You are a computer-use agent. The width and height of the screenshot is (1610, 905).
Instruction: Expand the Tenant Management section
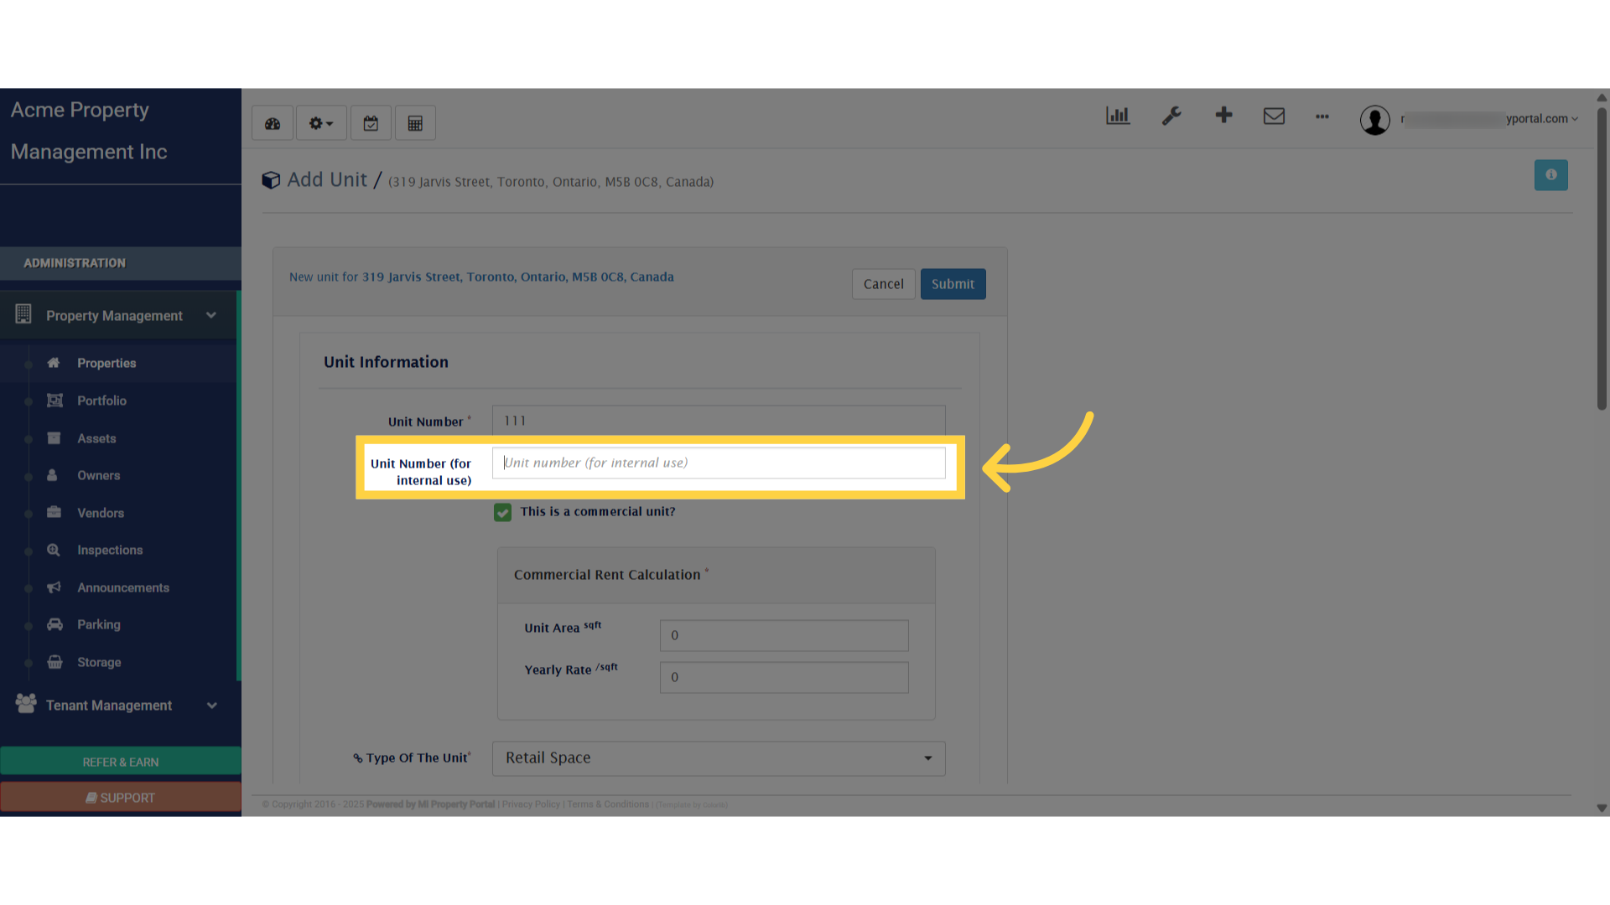(x=109, y=705)
